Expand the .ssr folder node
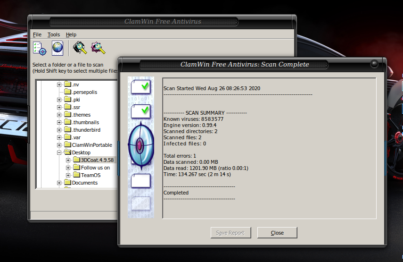The image size is (403, 262). (x=59, y=107)
